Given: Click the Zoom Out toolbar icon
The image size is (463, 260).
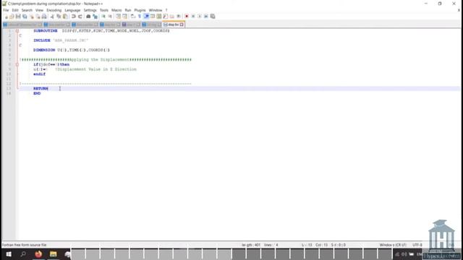Looking at the screenshot, I should 110,17.
